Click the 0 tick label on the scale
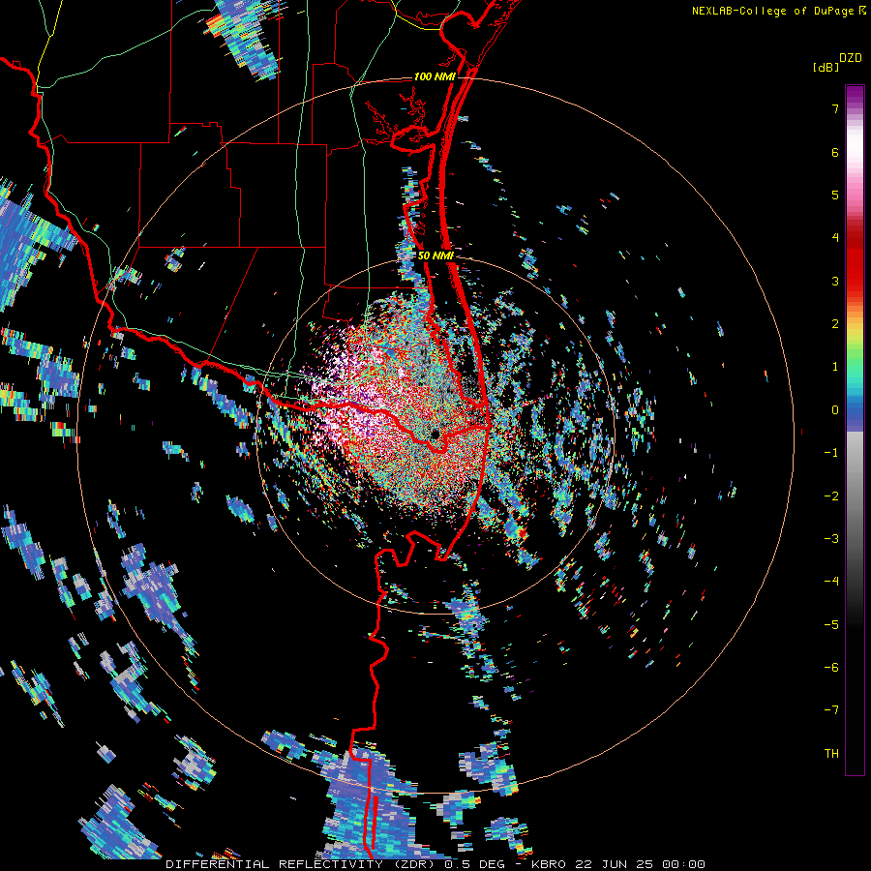The image size is (871, 871). 835,410
